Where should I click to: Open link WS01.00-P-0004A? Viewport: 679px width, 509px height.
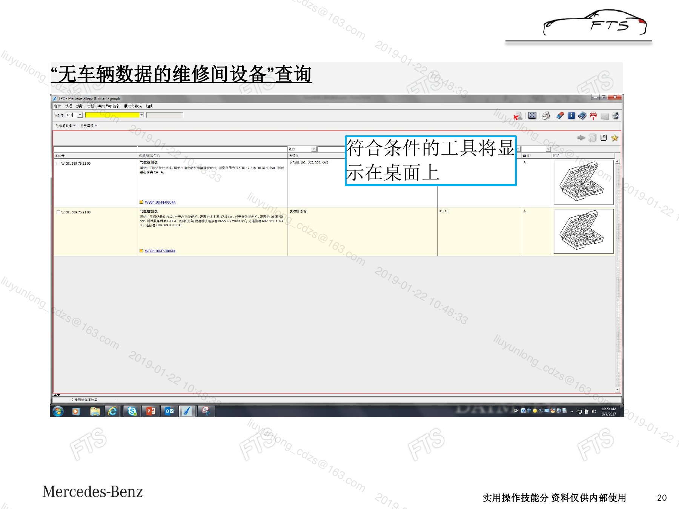(x=160, y=251)
